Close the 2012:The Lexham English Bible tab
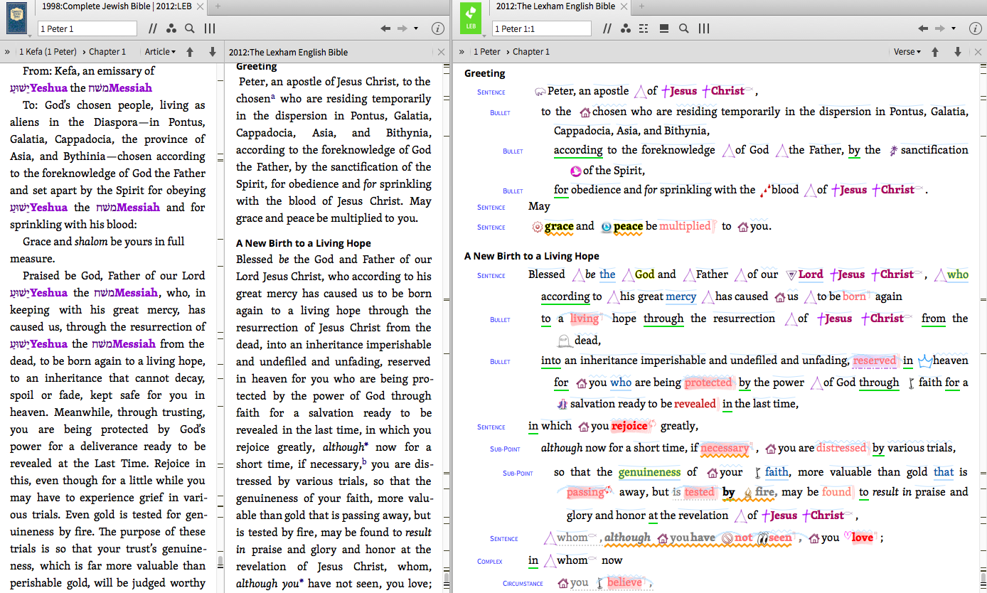987x593 pixels. pyautogui.click(x=623, y=6)
